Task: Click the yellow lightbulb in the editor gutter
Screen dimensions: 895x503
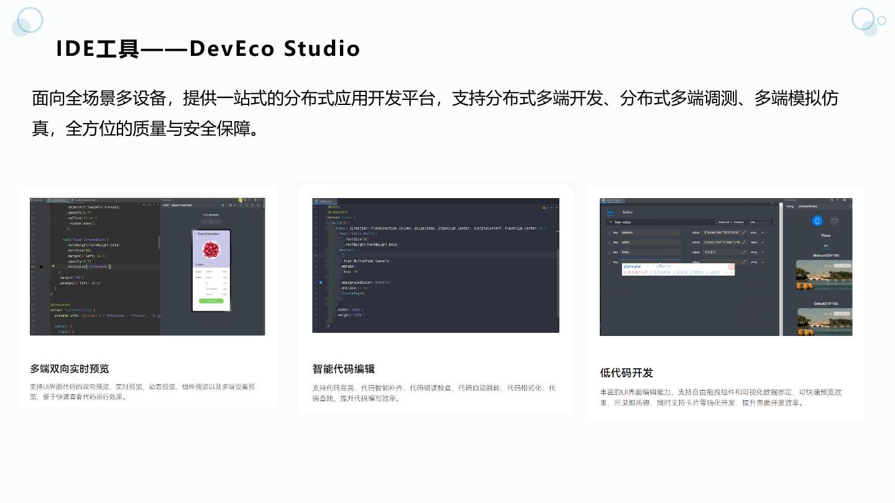Action: tap(53, 266)
